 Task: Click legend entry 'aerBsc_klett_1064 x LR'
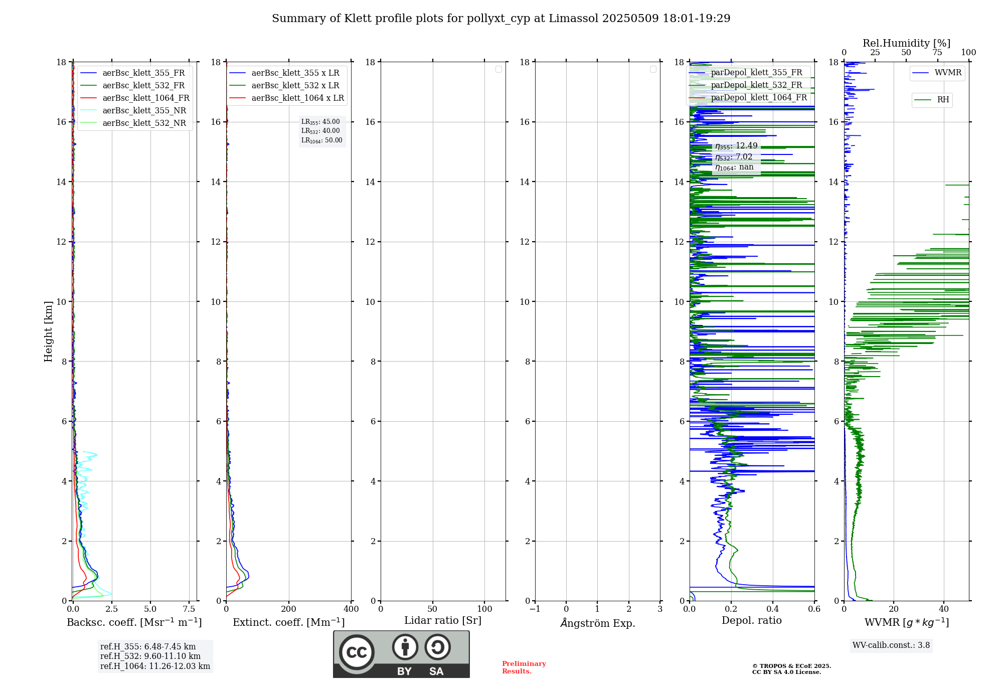click(x=287, y=98)
